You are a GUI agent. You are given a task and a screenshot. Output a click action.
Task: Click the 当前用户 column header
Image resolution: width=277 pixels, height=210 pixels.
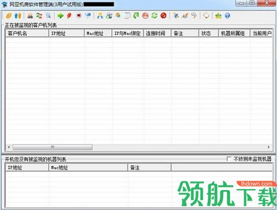pyautogui.click(x=261, y=33)
